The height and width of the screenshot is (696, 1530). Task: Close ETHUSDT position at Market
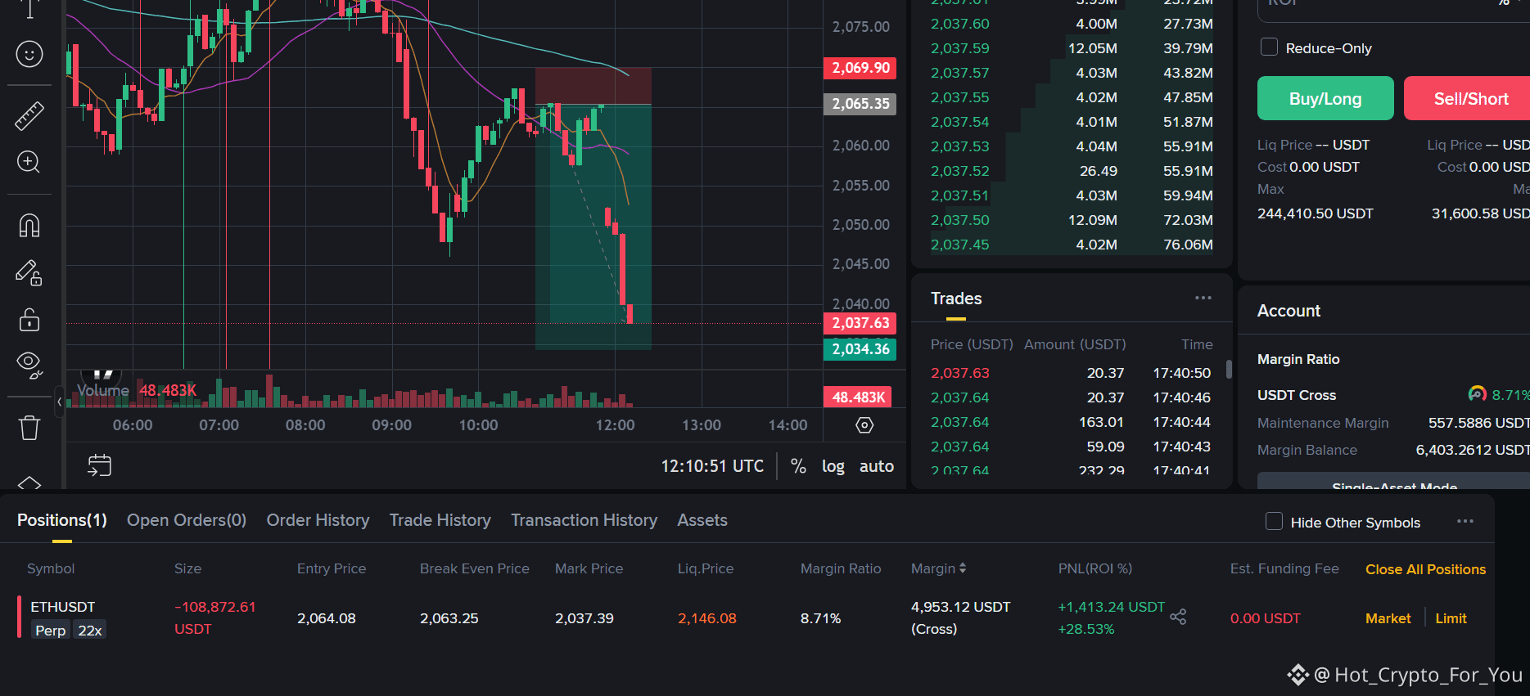tap(1388, 618)
